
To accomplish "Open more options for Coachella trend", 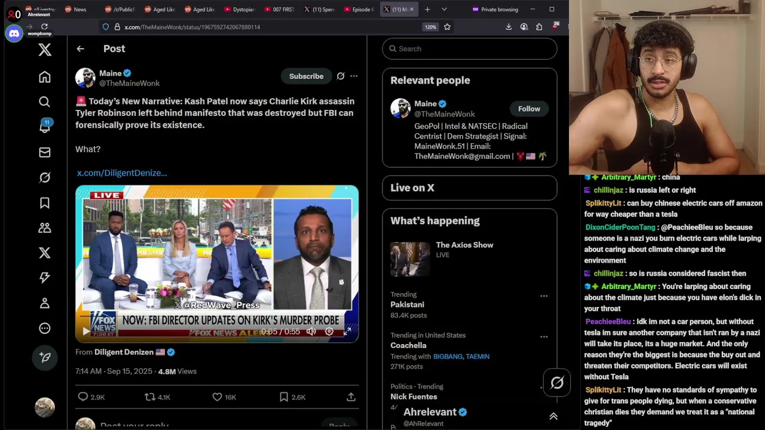I will [544, 336].
